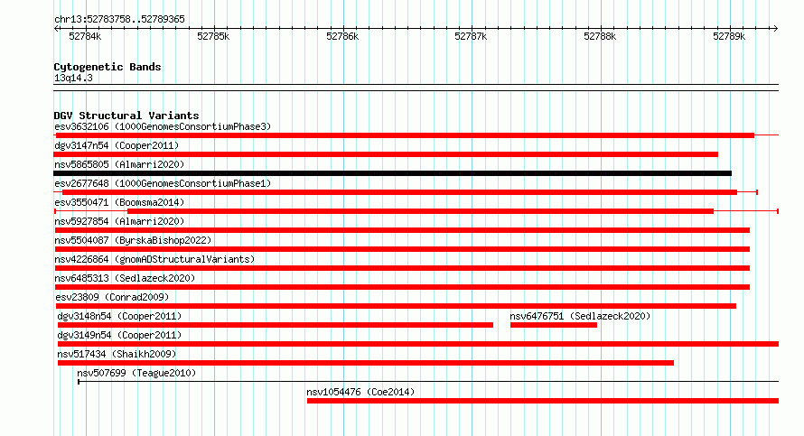The width and height of the screenshot is (804, 436).
Task: Click the left arrowhead of the ruler
Action: point(56,29)
